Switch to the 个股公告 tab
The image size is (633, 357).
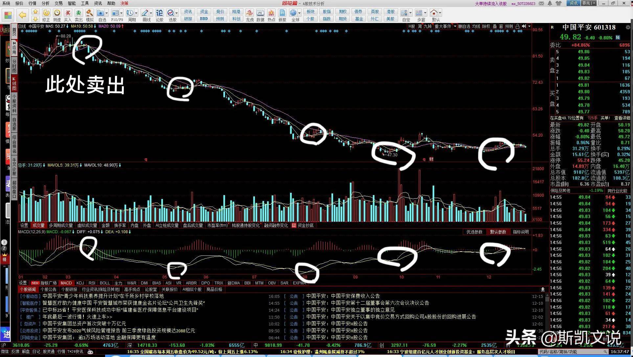coord(49,289)
